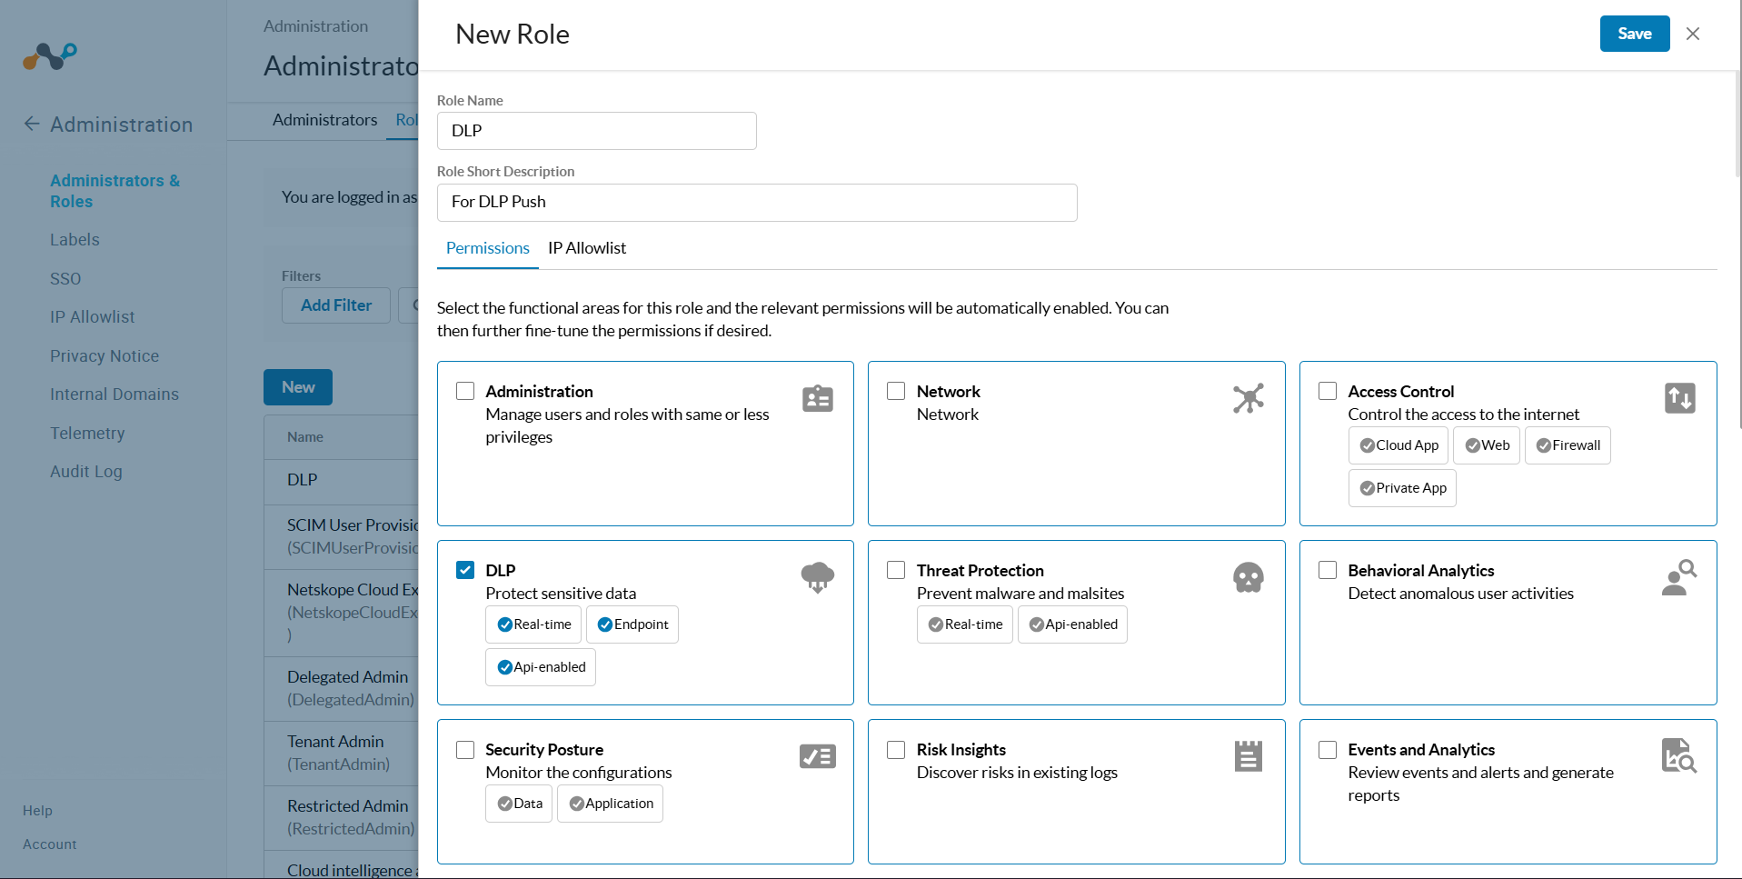1742x879 pixels.
Task: Toggle Threat Protection Real-time chip
Action: 965,624
